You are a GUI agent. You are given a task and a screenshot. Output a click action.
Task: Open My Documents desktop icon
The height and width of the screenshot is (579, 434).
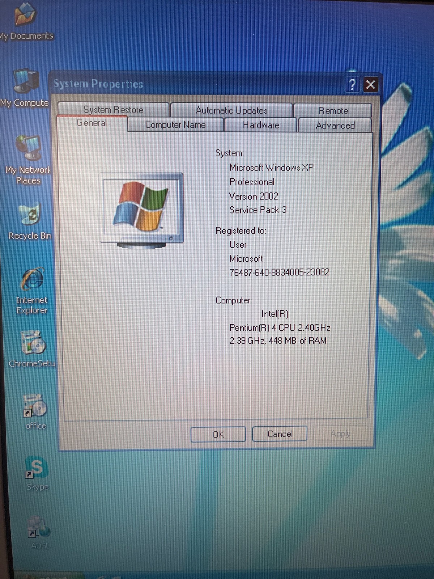click(25, 21)
